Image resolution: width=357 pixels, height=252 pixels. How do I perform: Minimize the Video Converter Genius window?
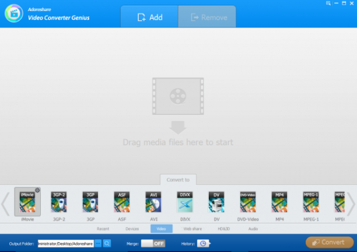[336, 3]
